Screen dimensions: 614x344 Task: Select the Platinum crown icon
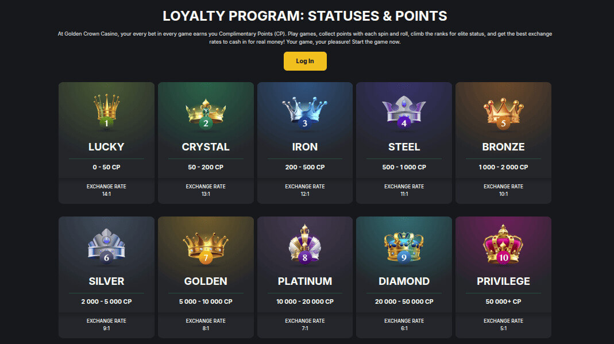pyautogui.click(x=305, y=246)
